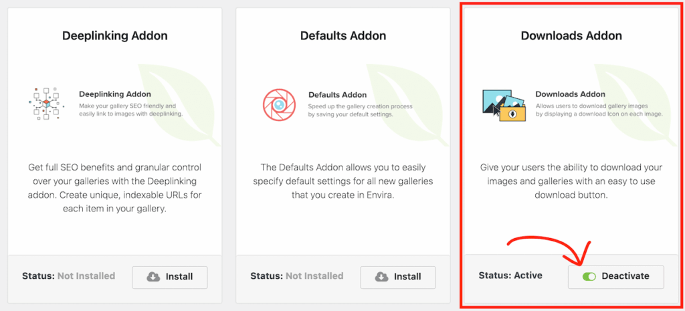Click 'Give your users the ability' description paragraph
The width and height of the screenshot is (685, 311).
pos(571,181)
